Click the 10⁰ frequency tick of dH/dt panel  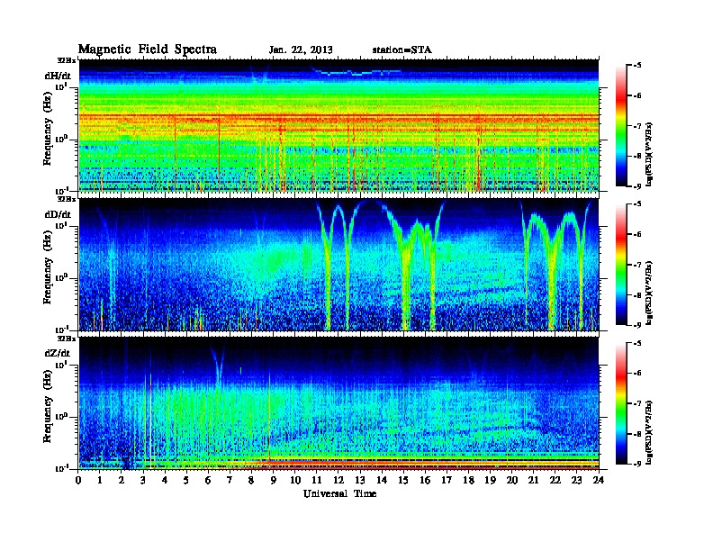(x=62, y=139)
